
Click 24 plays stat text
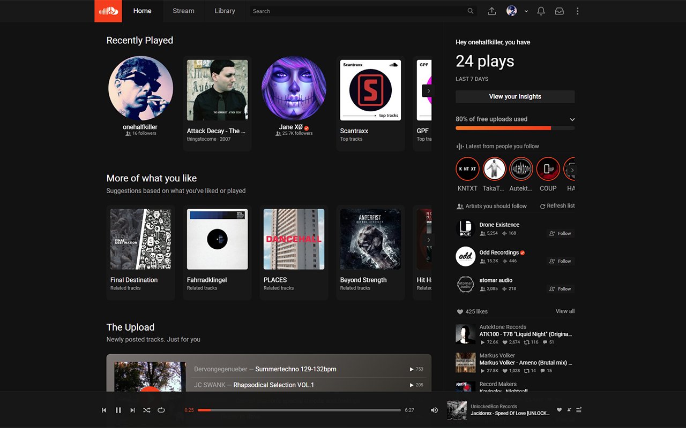[x=485, y=61]
